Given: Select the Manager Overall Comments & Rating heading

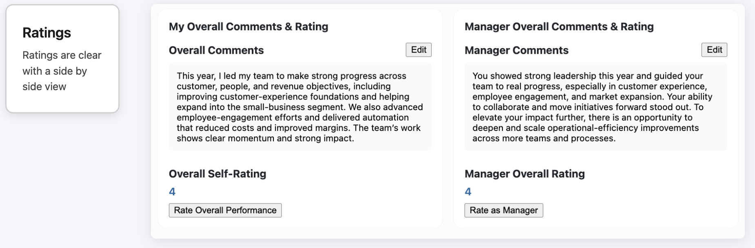Looking at the screenshot, I should click(559, 26).
